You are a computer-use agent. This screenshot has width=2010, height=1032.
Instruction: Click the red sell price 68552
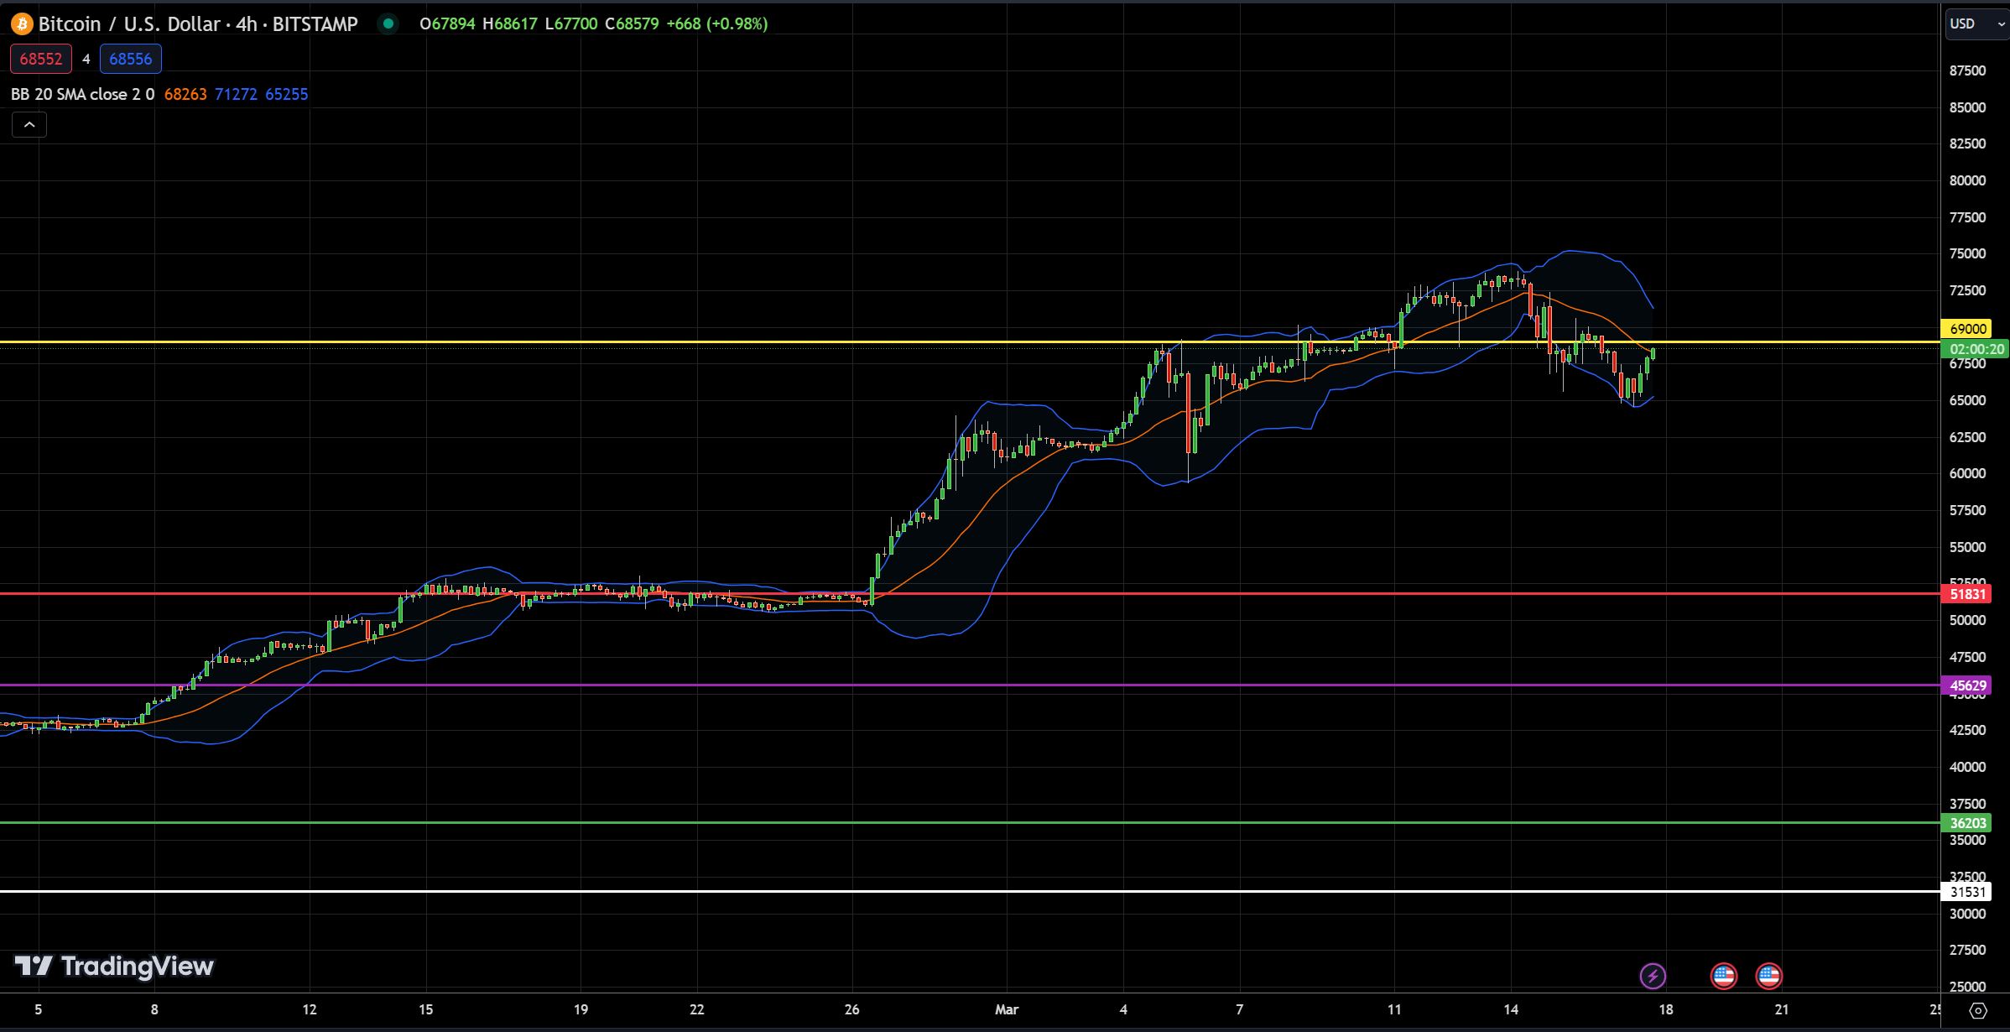[41, 59]
